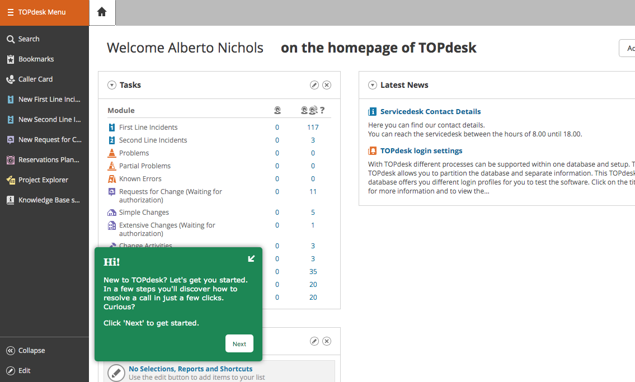Open the Simple Changes module

(x=144, y=213)
